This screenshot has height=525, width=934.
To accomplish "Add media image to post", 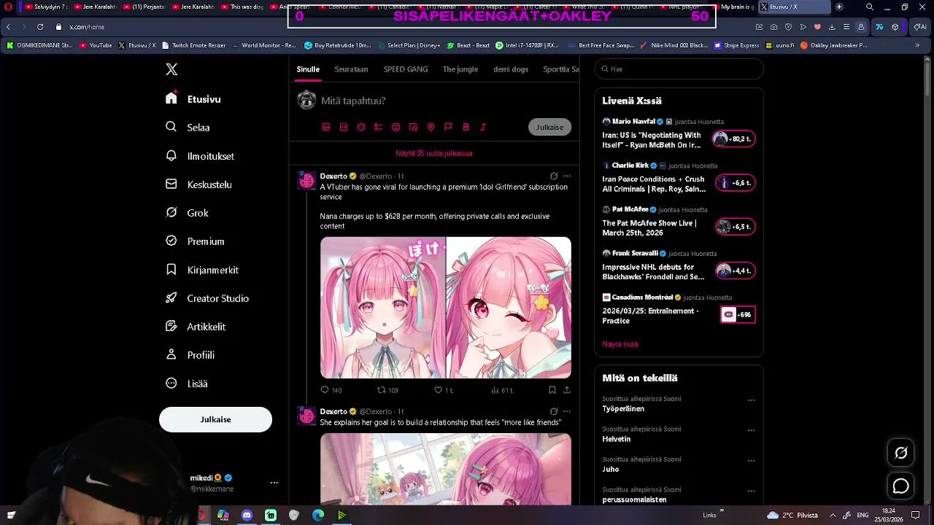I will tap(326, 127).
